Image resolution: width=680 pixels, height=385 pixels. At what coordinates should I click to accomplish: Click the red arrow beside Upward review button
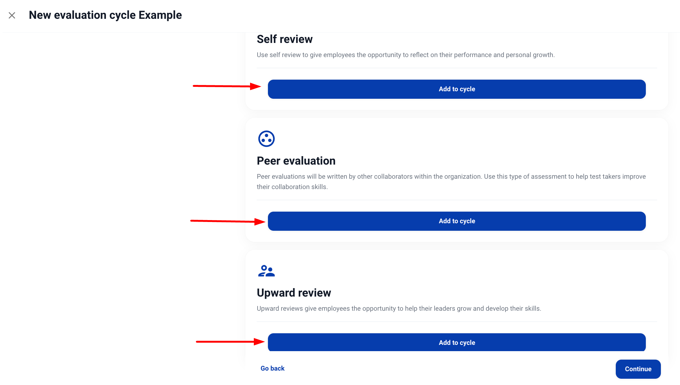[230, 341]
